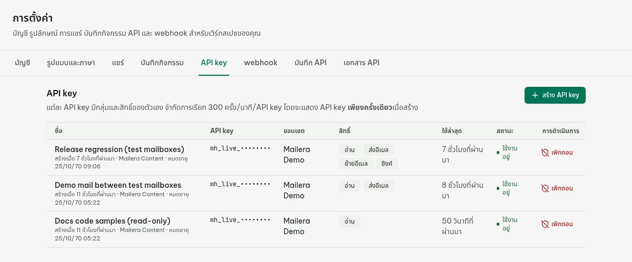Screen dimensions: 632x262
Task: Click the revoke icon for Demo mail key
Action: click(545, 188)
